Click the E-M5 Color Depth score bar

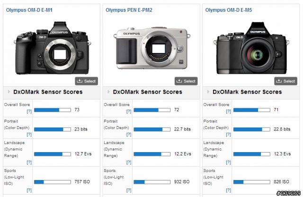tap(252, 129)
